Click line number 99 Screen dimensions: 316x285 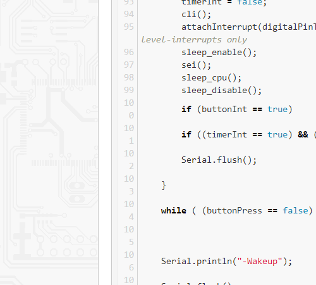pos(129,91)
